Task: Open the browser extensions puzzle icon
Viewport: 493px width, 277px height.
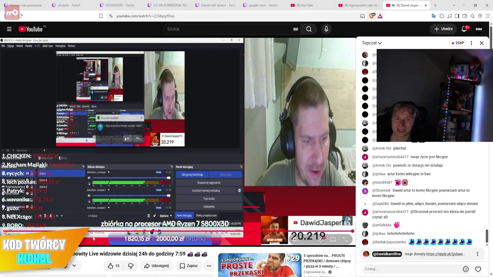Action: click(x=442, y=16)
